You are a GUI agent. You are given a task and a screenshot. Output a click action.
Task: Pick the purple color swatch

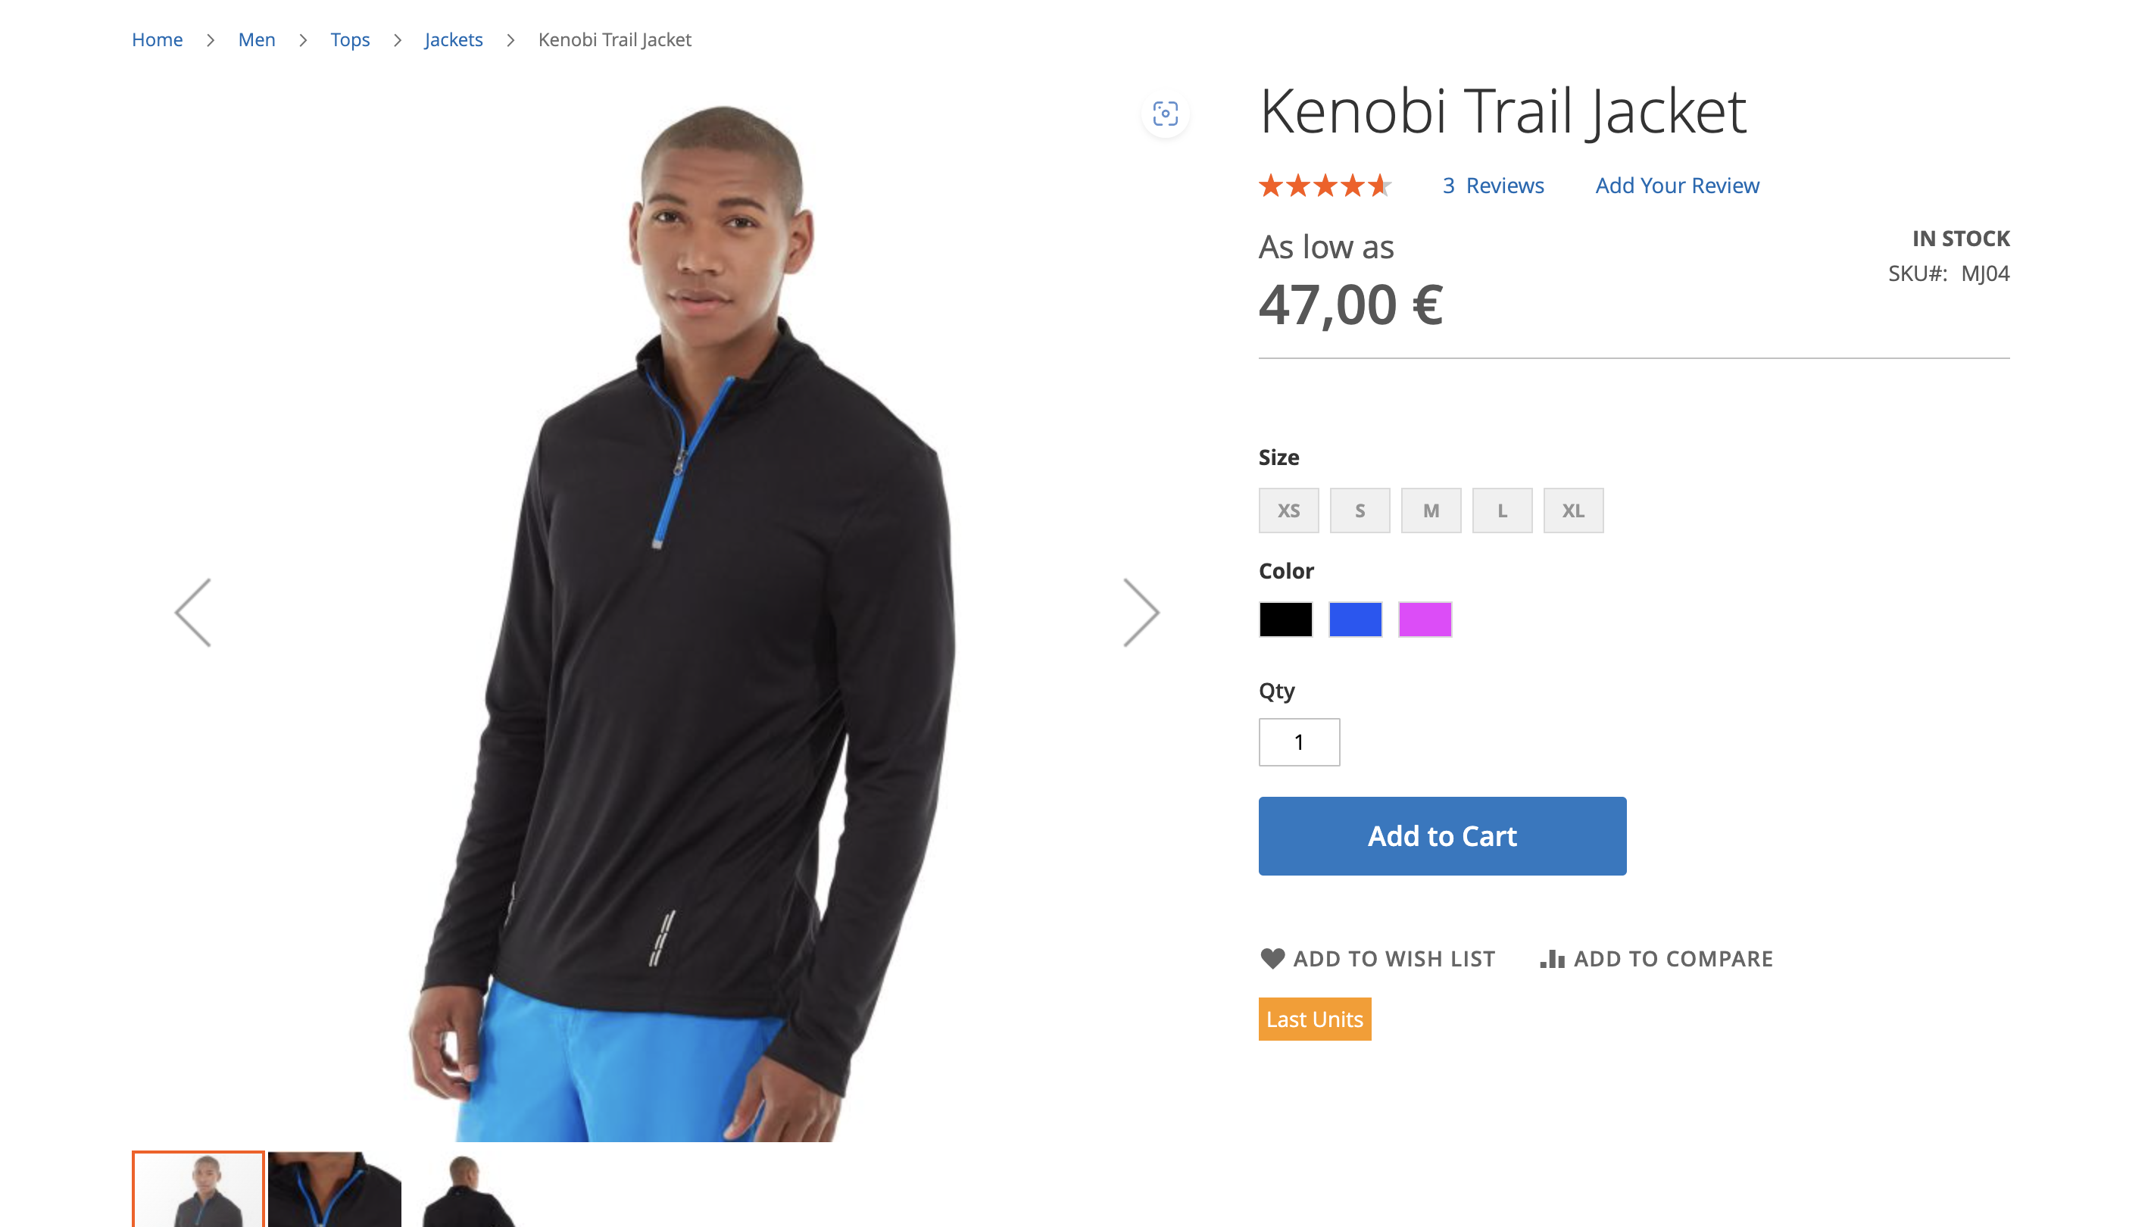[x=1425, y=620]
